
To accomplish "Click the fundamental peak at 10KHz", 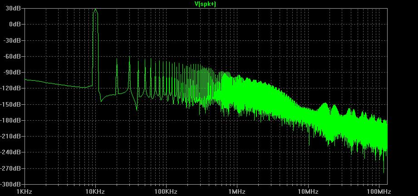I will point(95,10).
